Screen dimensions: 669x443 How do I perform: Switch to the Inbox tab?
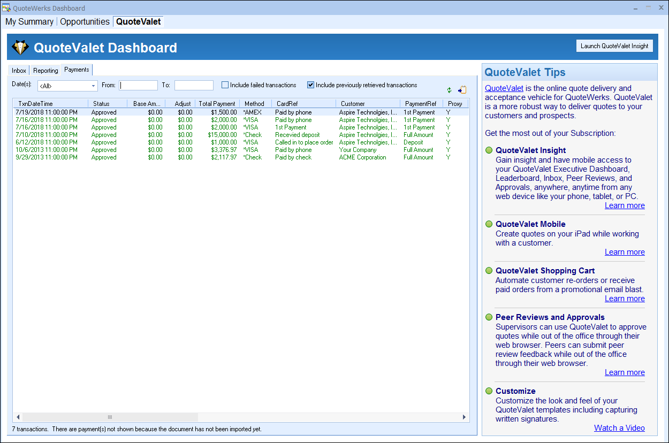(19, 71)
